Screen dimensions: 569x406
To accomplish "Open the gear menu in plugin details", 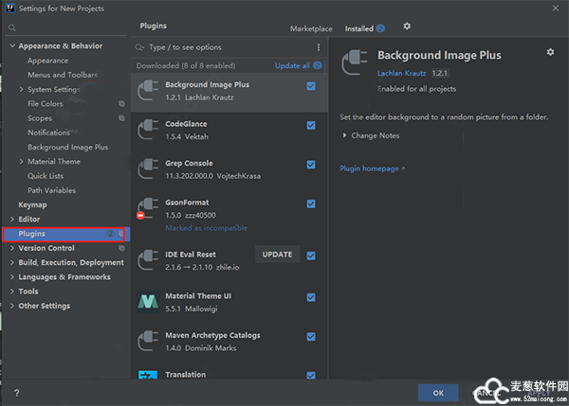I will tap(550, 52).
